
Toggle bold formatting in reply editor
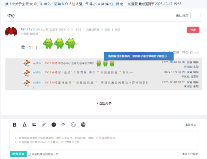tap(15, 125)
